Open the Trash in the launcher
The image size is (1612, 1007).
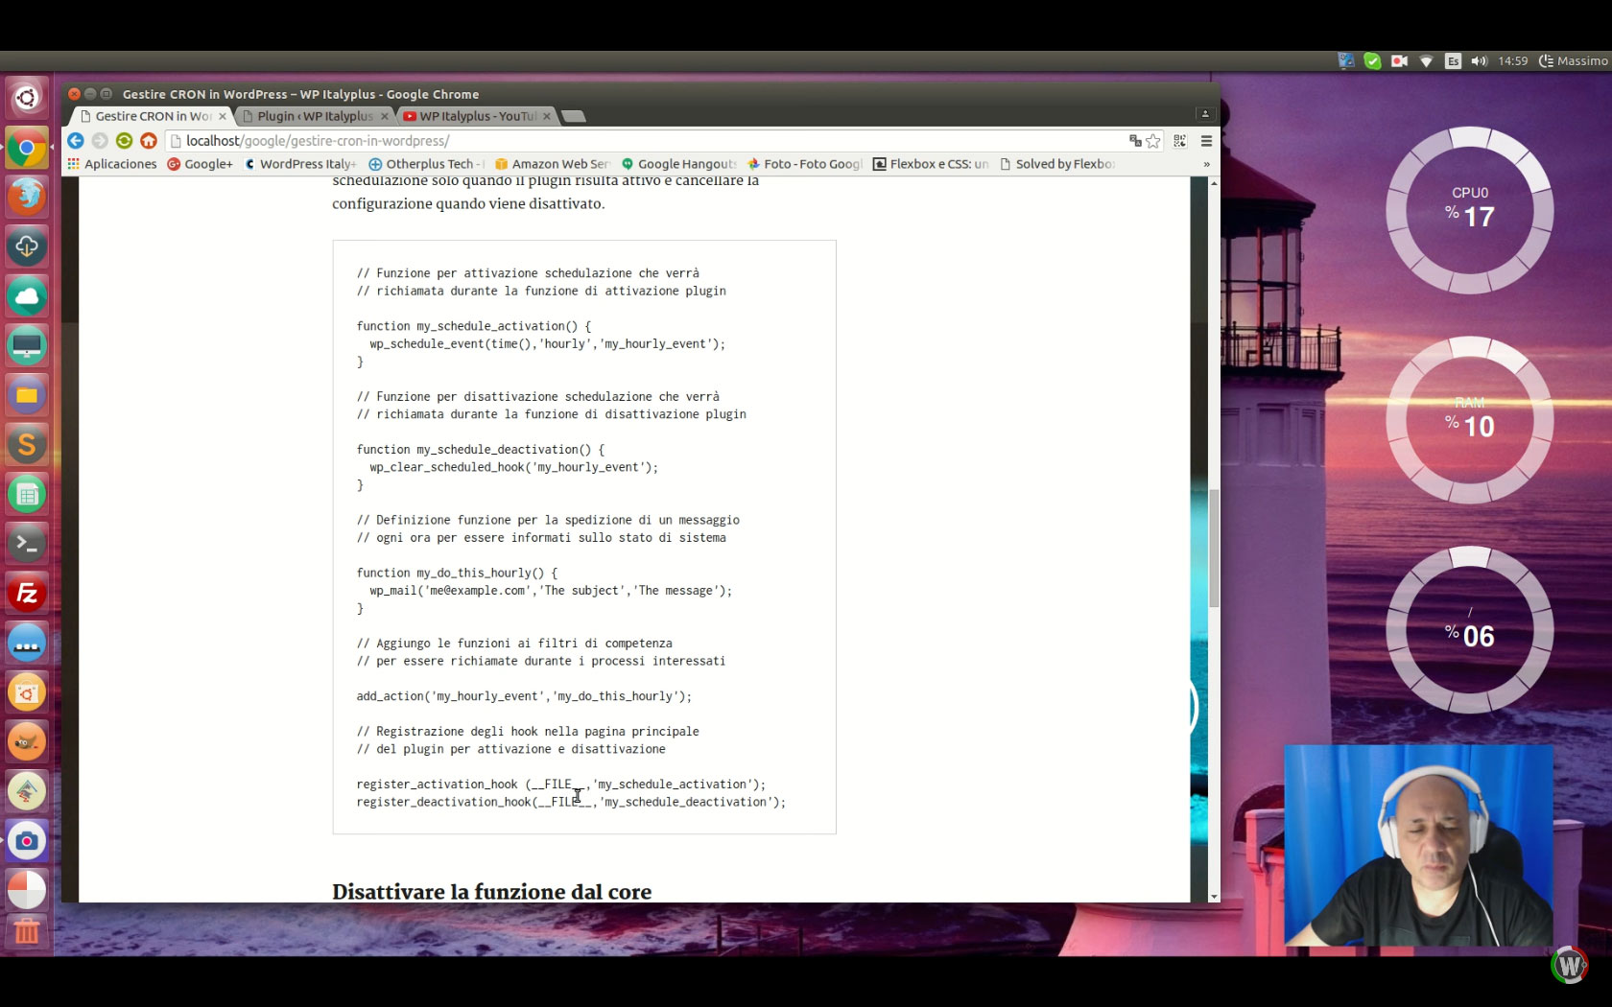(27, 929)
